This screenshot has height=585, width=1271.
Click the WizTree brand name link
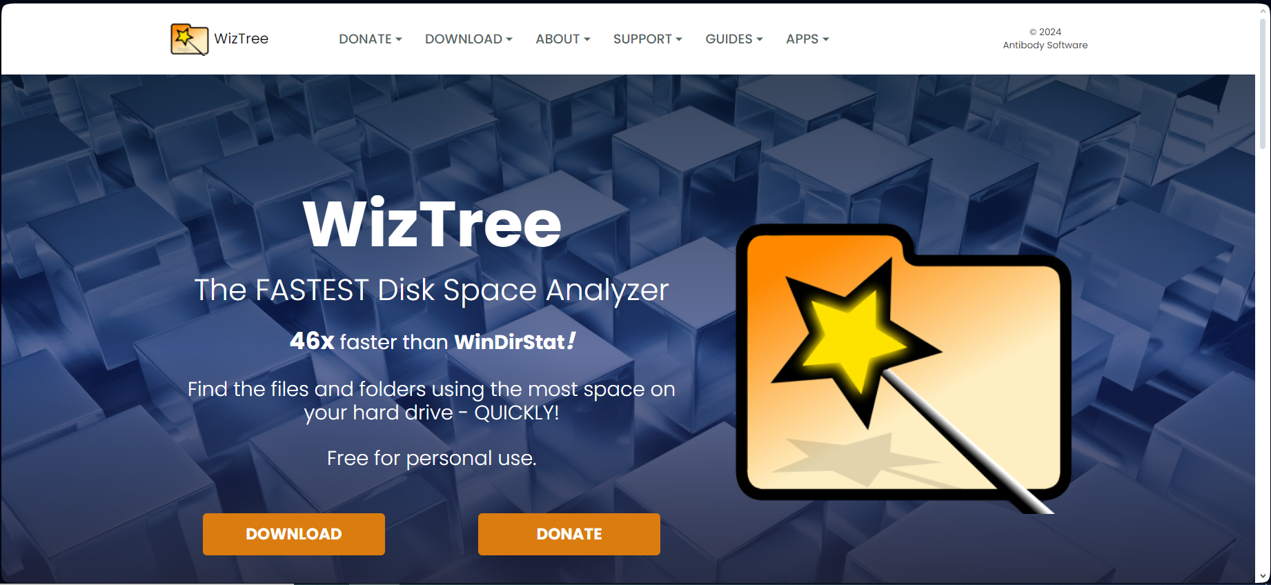click(242, 39)
